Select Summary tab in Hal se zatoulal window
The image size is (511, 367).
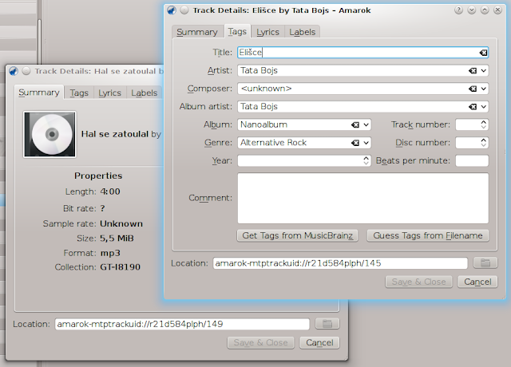click(x=39, y=93)
